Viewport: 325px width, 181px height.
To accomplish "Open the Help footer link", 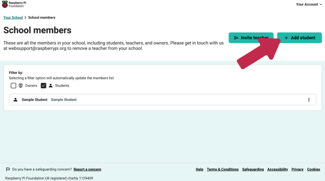I will coord(199,169).
